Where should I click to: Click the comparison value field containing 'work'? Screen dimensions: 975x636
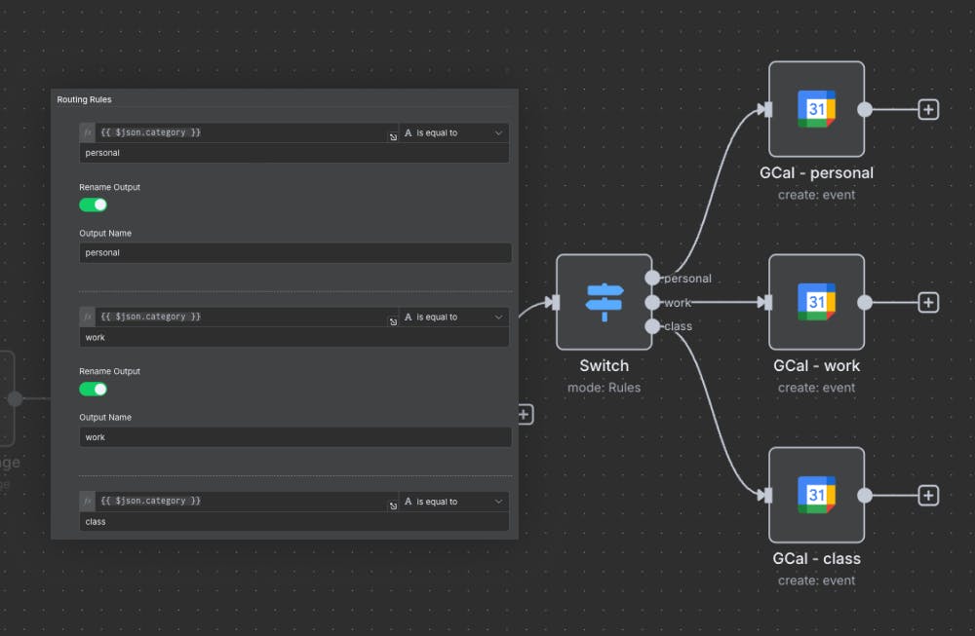coord(294,337)
